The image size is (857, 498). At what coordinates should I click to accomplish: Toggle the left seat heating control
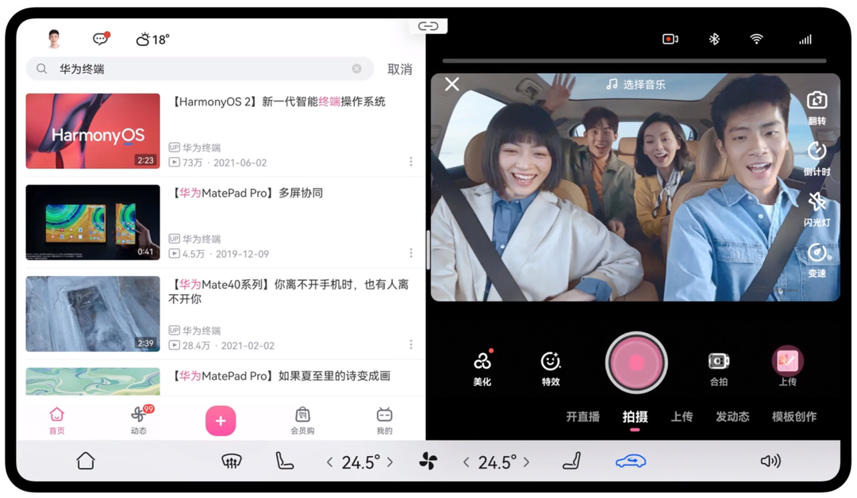click(x=284, y=462)
